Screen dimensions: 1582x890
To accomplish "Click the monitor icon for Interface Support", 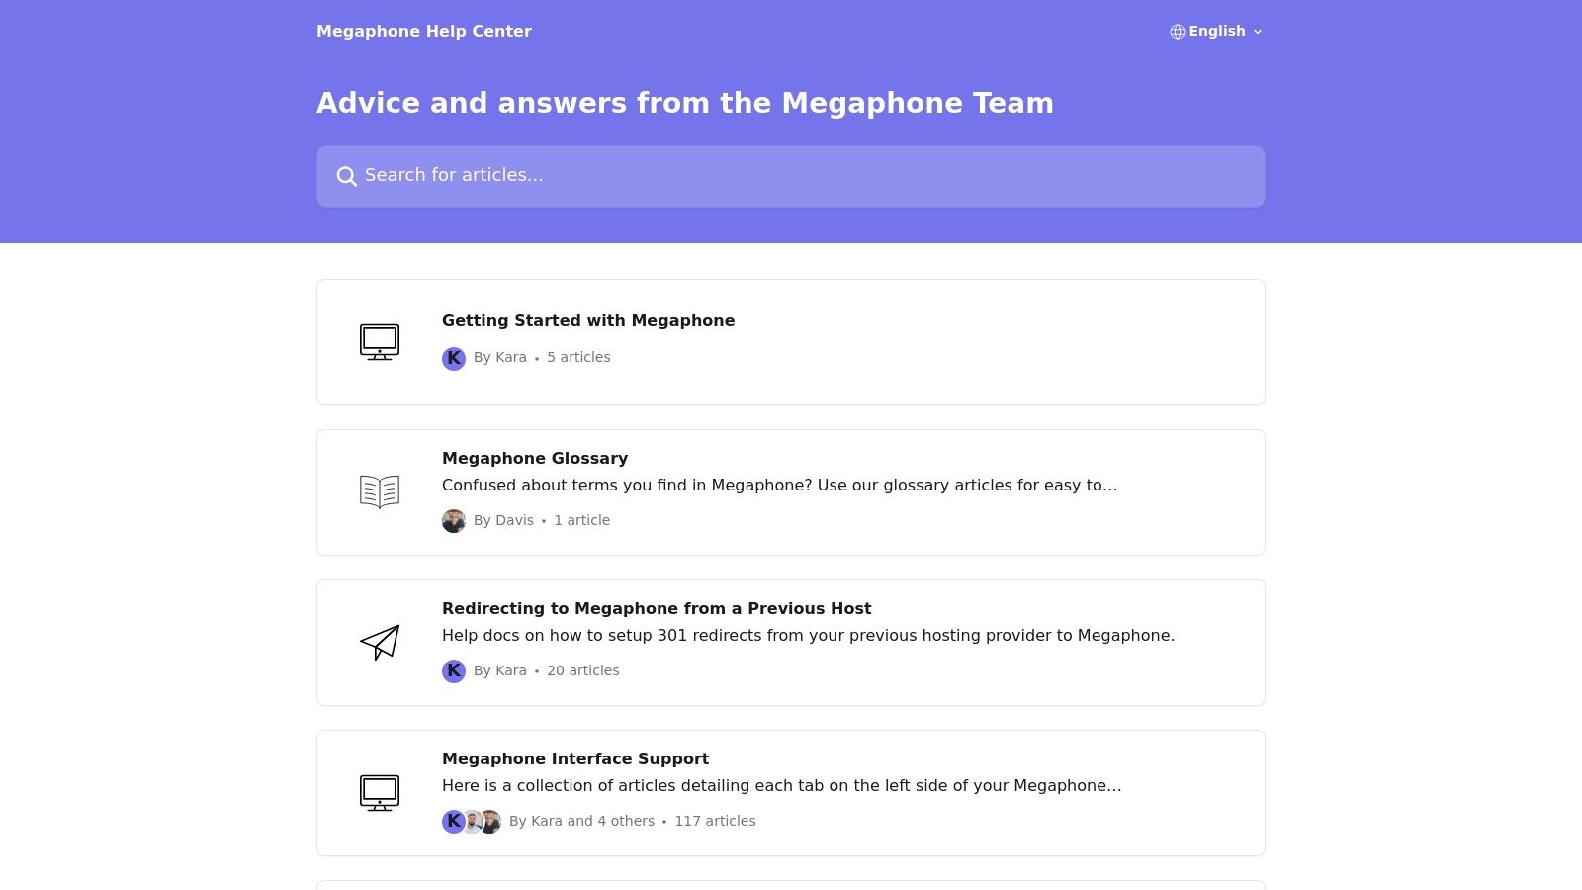I will [x=380, y=792].
